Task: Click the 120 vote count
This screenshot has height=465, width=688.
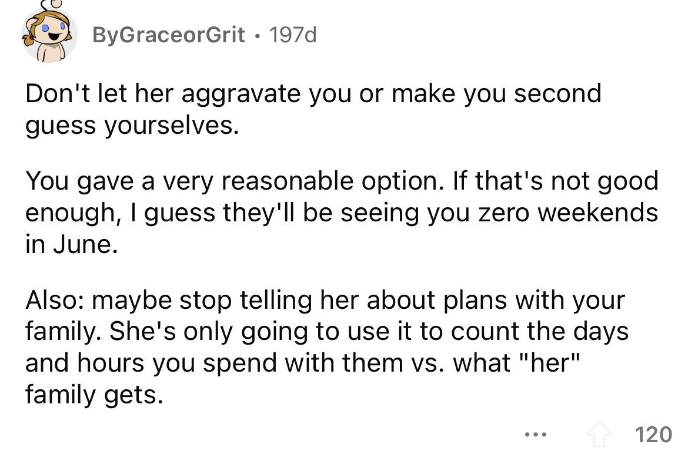Action: pos(653,435)
